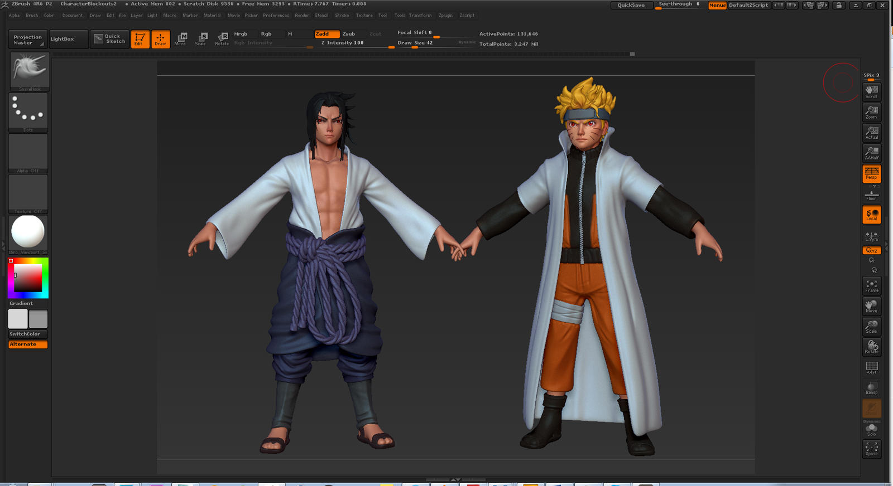
Task: Select the darker gray secondary color swatch
Action: [38, 319]
